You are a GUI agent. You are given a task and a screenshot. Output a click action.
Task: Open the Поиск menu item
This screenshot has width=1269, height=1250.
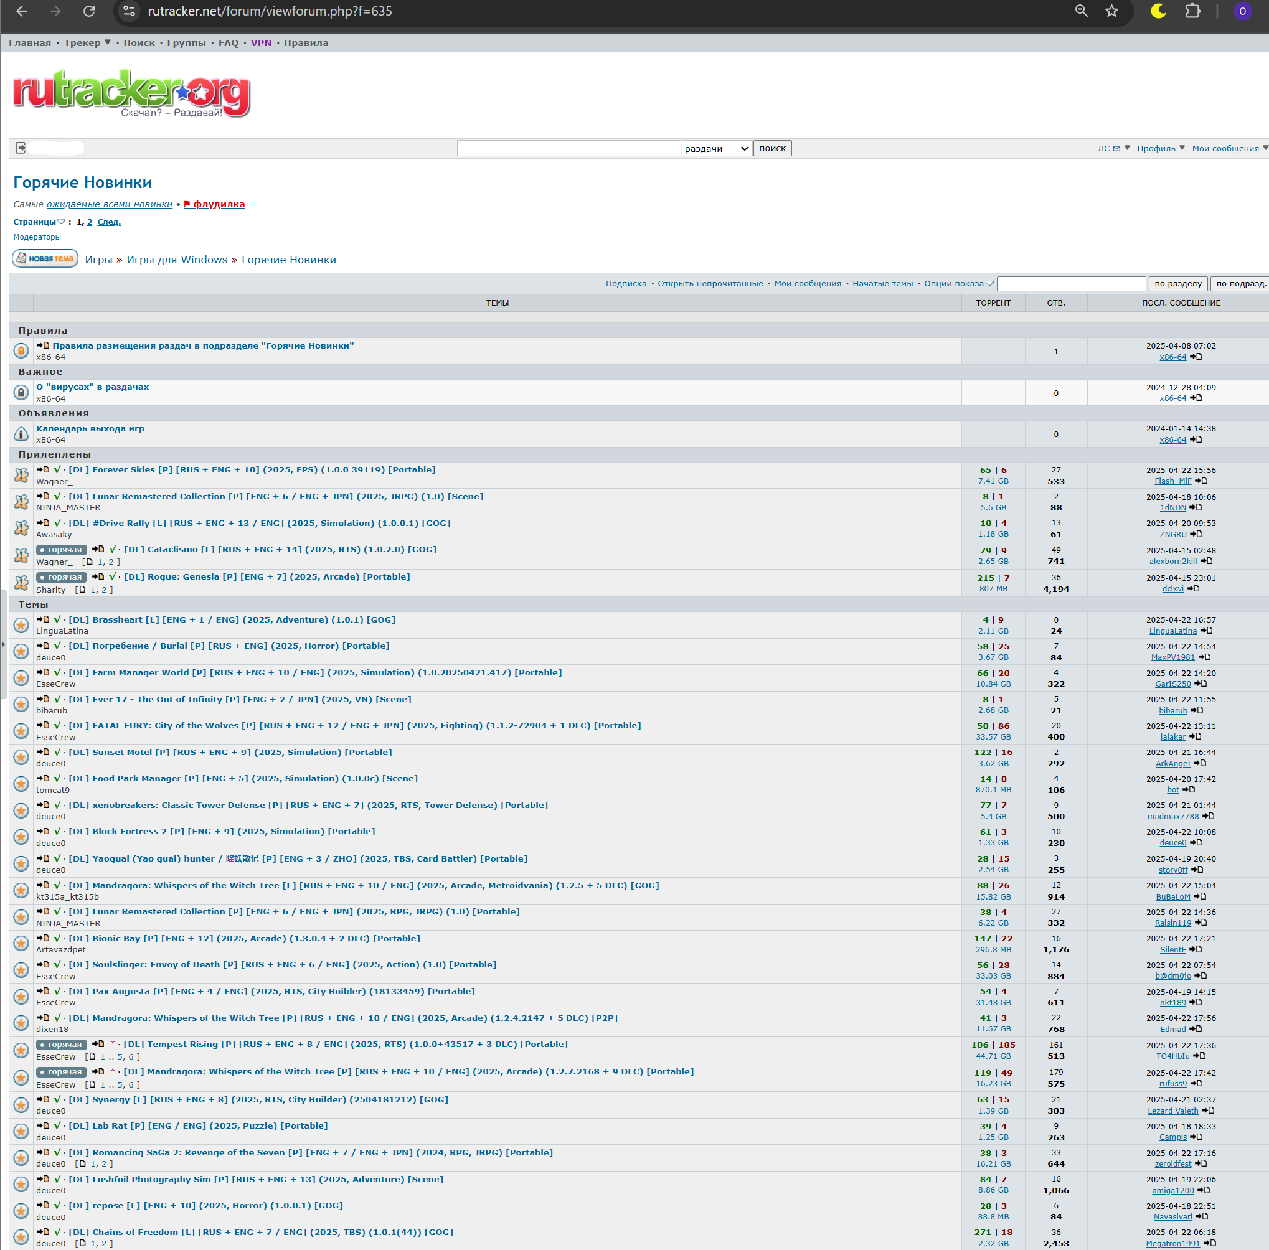pos(139,43)
